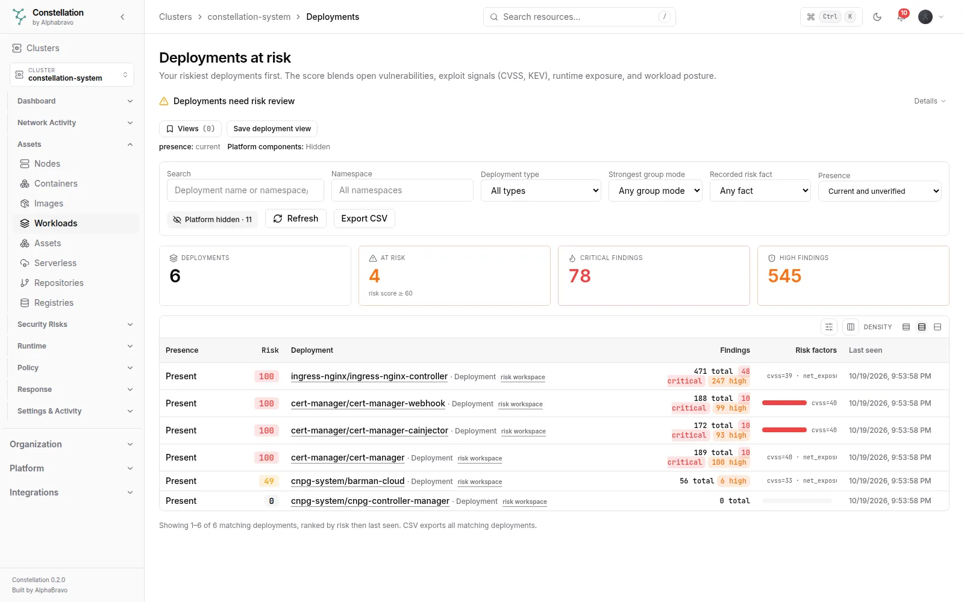This screenshot has width=964, height=602.
Task: Open the column chooser icon beside Density
Action: (851, 327)
